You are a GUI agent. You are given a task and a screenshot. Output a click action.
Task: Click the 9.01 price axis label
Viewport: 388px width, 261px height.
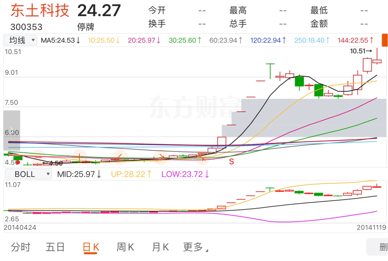pyautogui.click(x=11, y=72)
